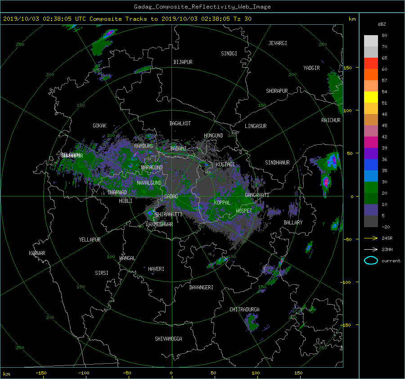Select the magenta 42 dBZ color swatch

371,142
